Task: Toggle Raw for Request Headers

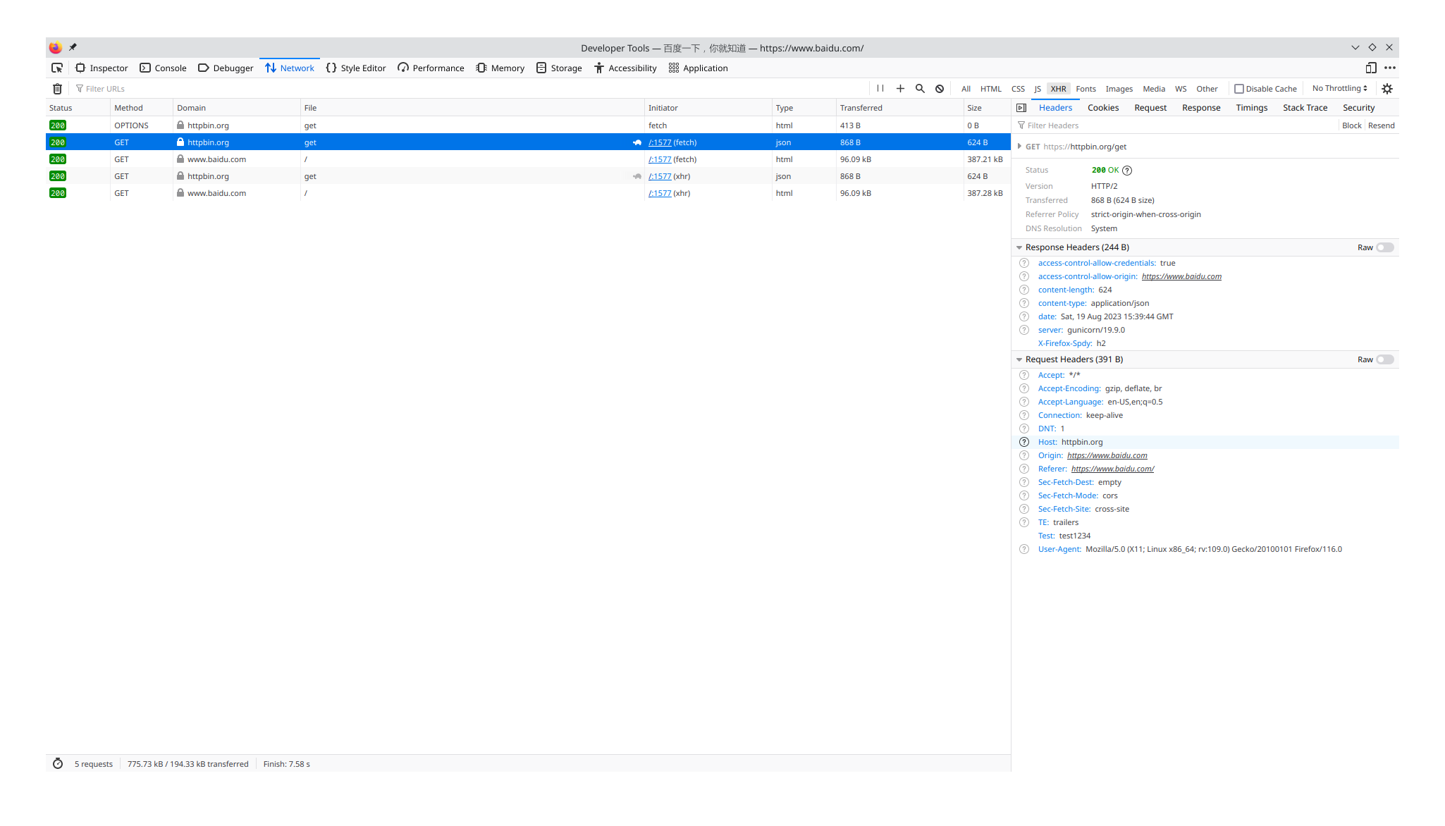Action: tap(1384, 359)
